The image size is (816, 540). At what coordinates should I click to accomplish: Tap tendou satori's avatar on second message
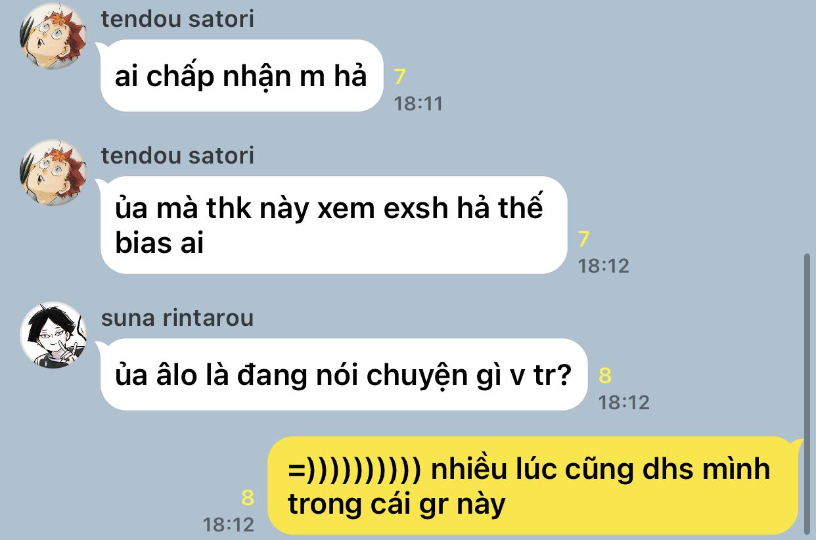(53, 173)
